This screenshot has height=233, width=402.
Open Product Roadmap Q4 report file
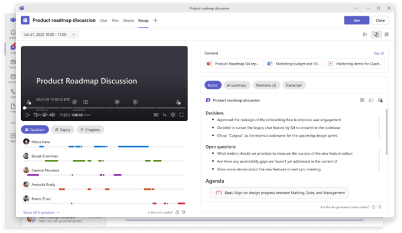[234, 64]
